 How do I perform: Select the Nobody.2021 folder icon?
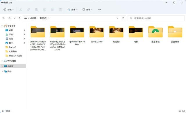click(x=57, y=32)
